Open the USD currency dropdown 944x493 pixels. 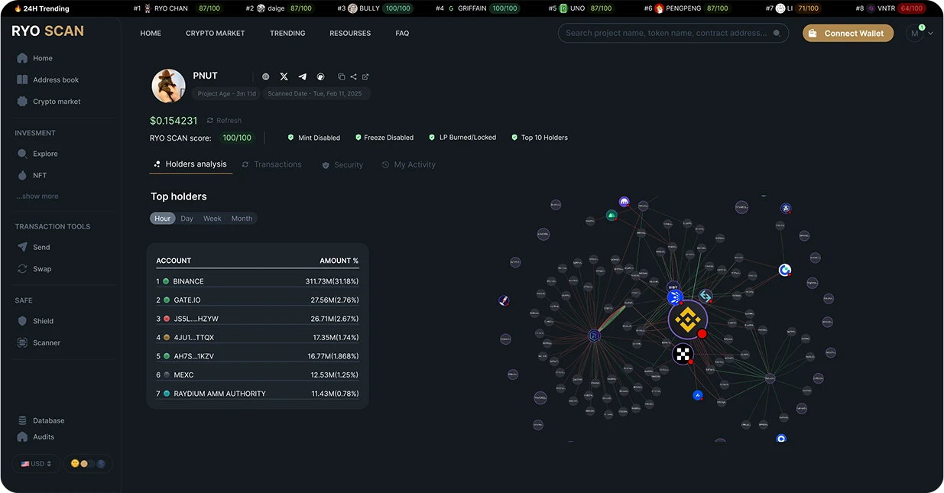(36, 463)
